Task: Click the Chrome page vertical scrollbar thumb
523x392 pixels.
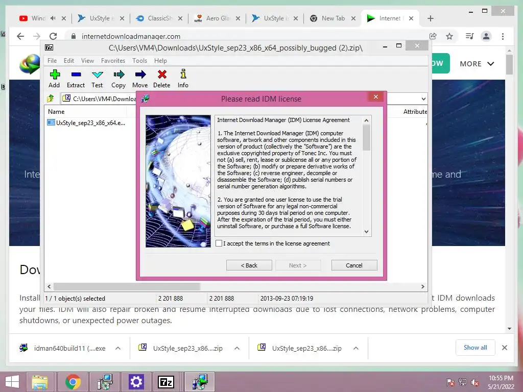Action: pyautogui.click(x=509, y=65)
